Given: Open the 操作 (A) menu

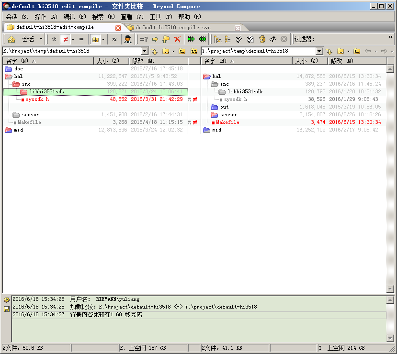Looking at the screenshot, I should pos(46,17).
